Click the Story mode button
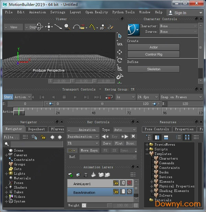Image resolution: width=206 pixels, height=212 pixels. click(8, 97)
